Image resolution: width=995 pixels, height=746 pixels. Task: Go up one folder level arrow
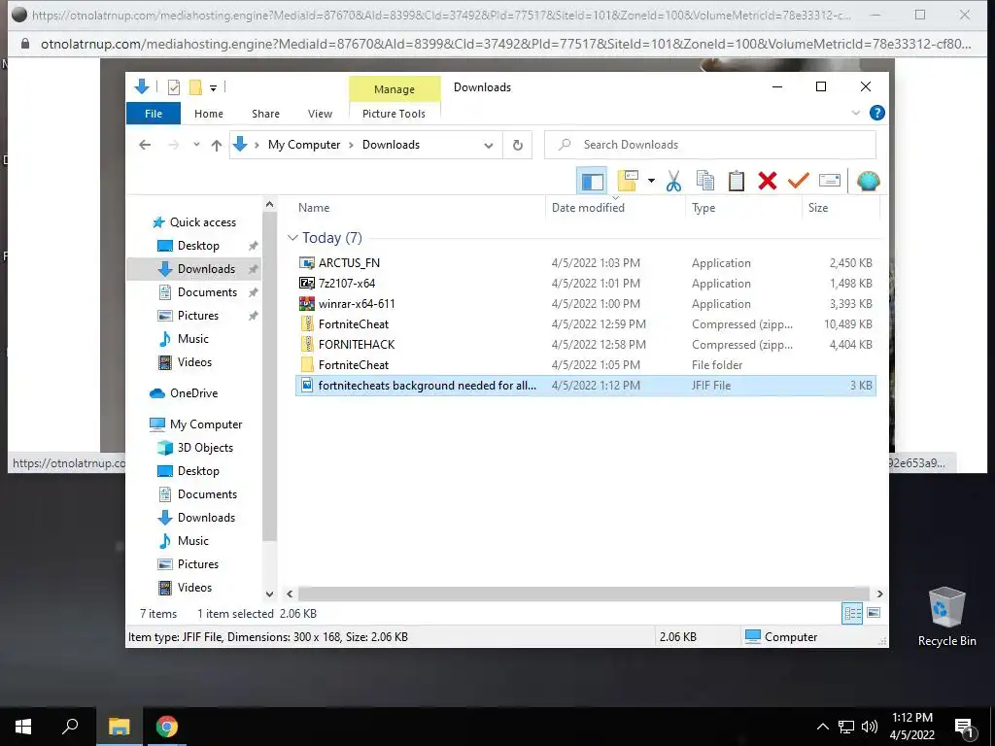click(217, 146)
